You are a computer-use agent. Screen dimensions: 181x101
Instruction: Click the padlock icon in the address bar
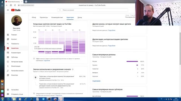point(19,5)
